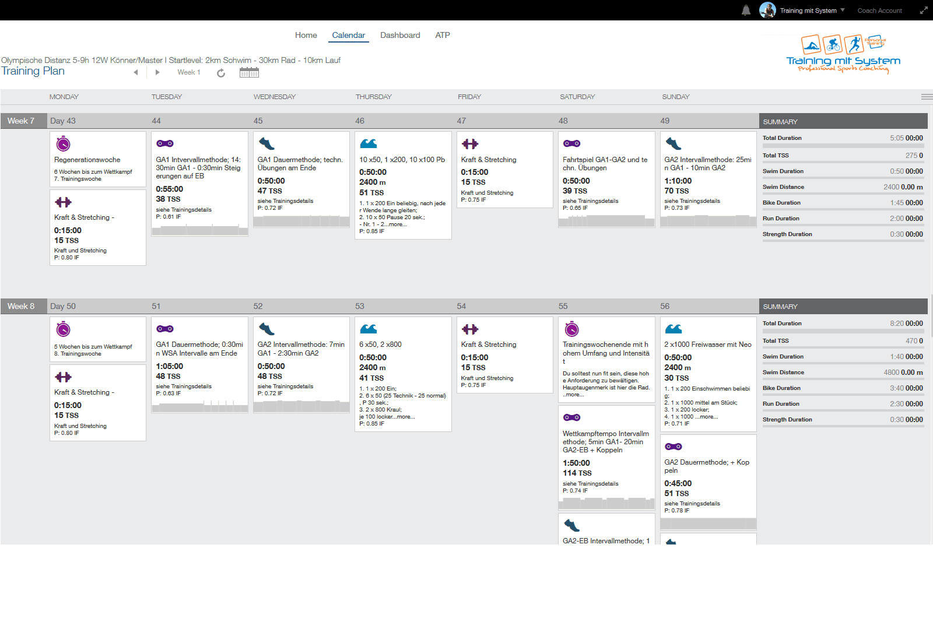Open the Dashboard tab
The width and height of the screenshot is (933, 622).
[x=400, y=35]
